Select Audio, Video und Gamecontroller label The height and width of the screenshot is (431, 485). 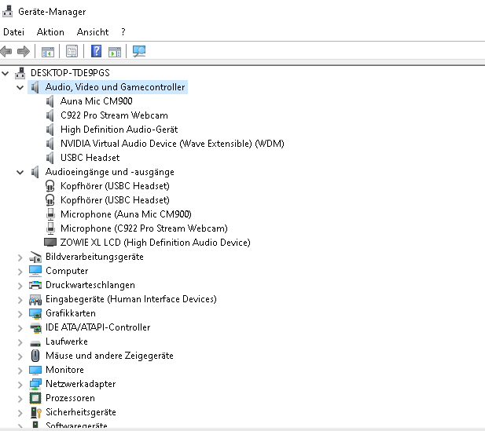115,87
